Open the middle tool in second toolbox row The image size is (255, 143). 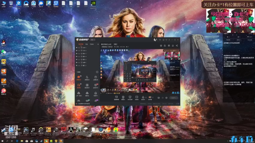coord(87,86)
